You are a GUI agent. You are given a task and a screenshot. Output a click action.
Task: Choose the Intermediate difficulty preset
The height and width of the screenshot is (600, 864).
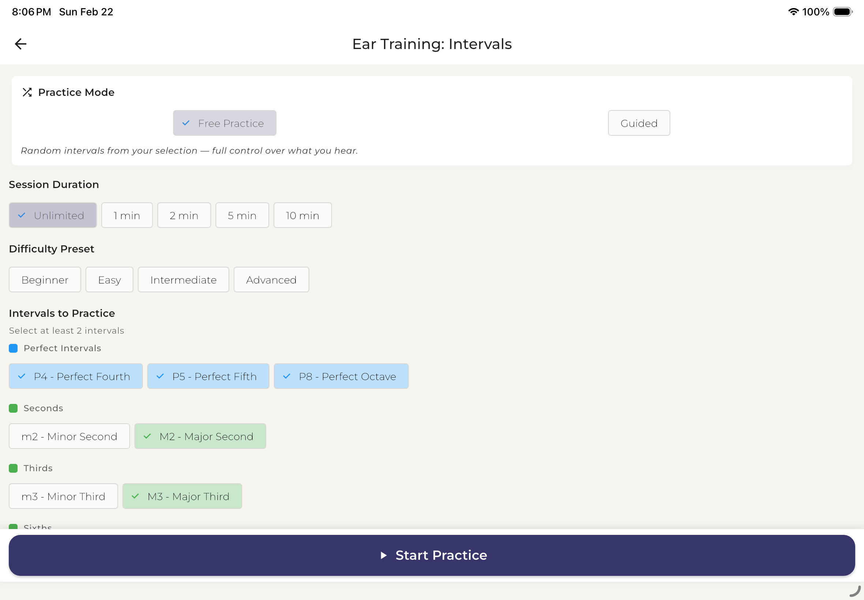click(183, 279)
